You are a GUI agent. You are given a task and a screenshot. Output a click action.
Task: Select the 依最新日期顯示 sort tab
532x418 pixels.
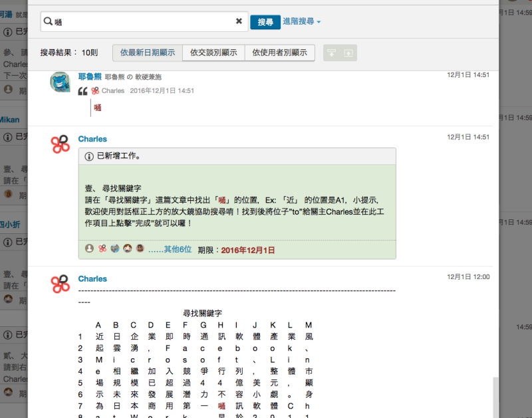click(x=148, y=52)
